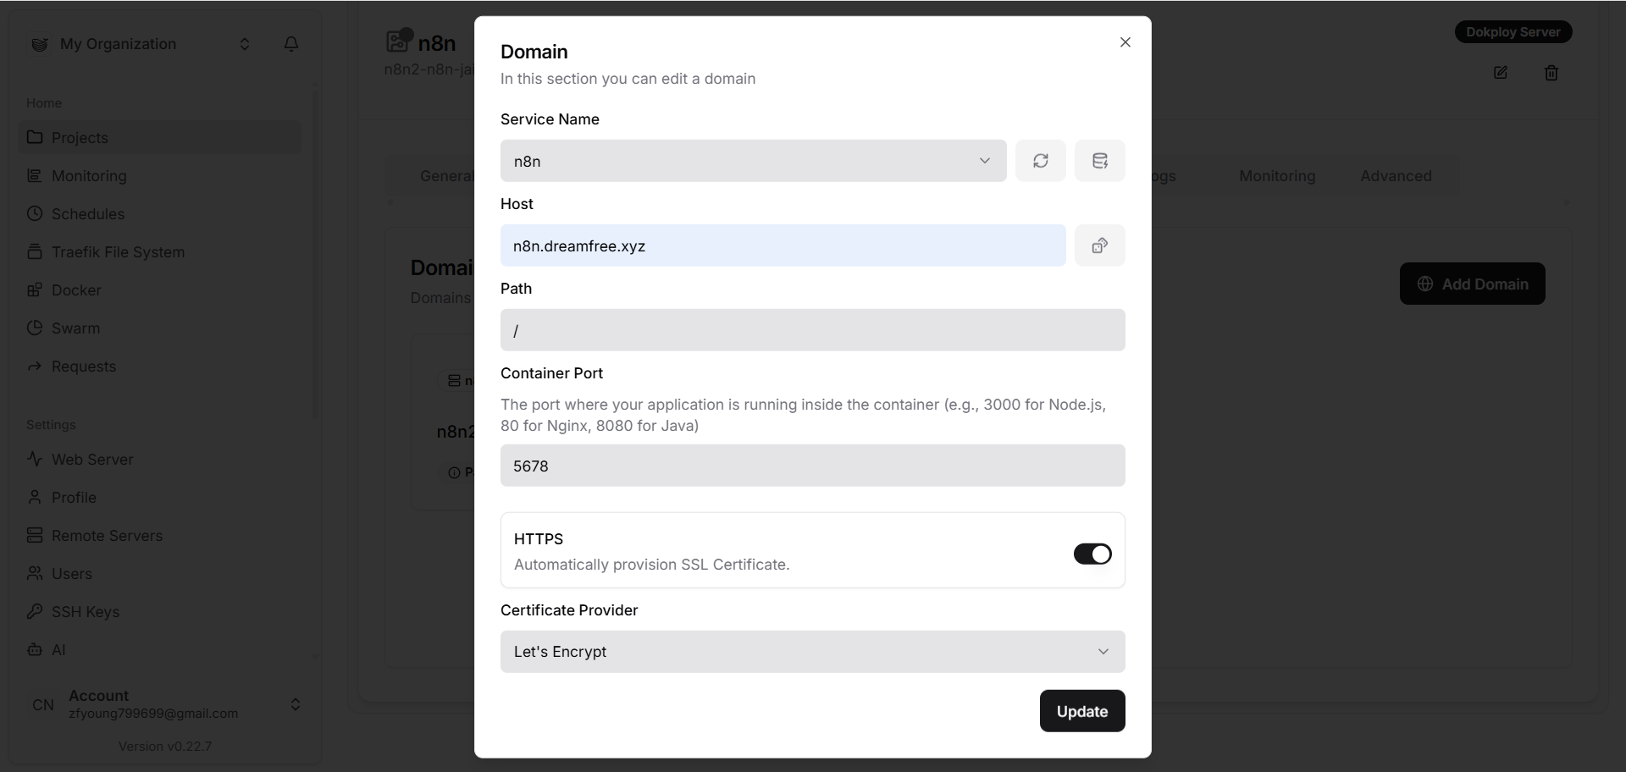Image resolution: width=1626 pixels, height=772 pixels.
Task: Switch to the Monitoring tab in background page
Action: [1277, 176]
